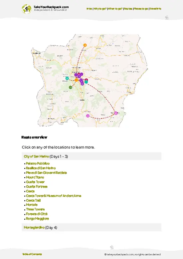
Task: Click the pink marker at the map's bottom center
Action: [x=88, y=116]
